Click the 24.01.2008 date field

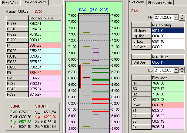click(164, 70)
